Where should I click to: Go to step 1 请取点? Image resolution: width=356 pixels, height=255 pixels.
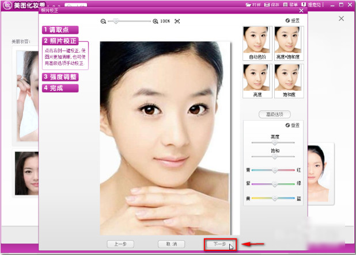coord(59,30)
